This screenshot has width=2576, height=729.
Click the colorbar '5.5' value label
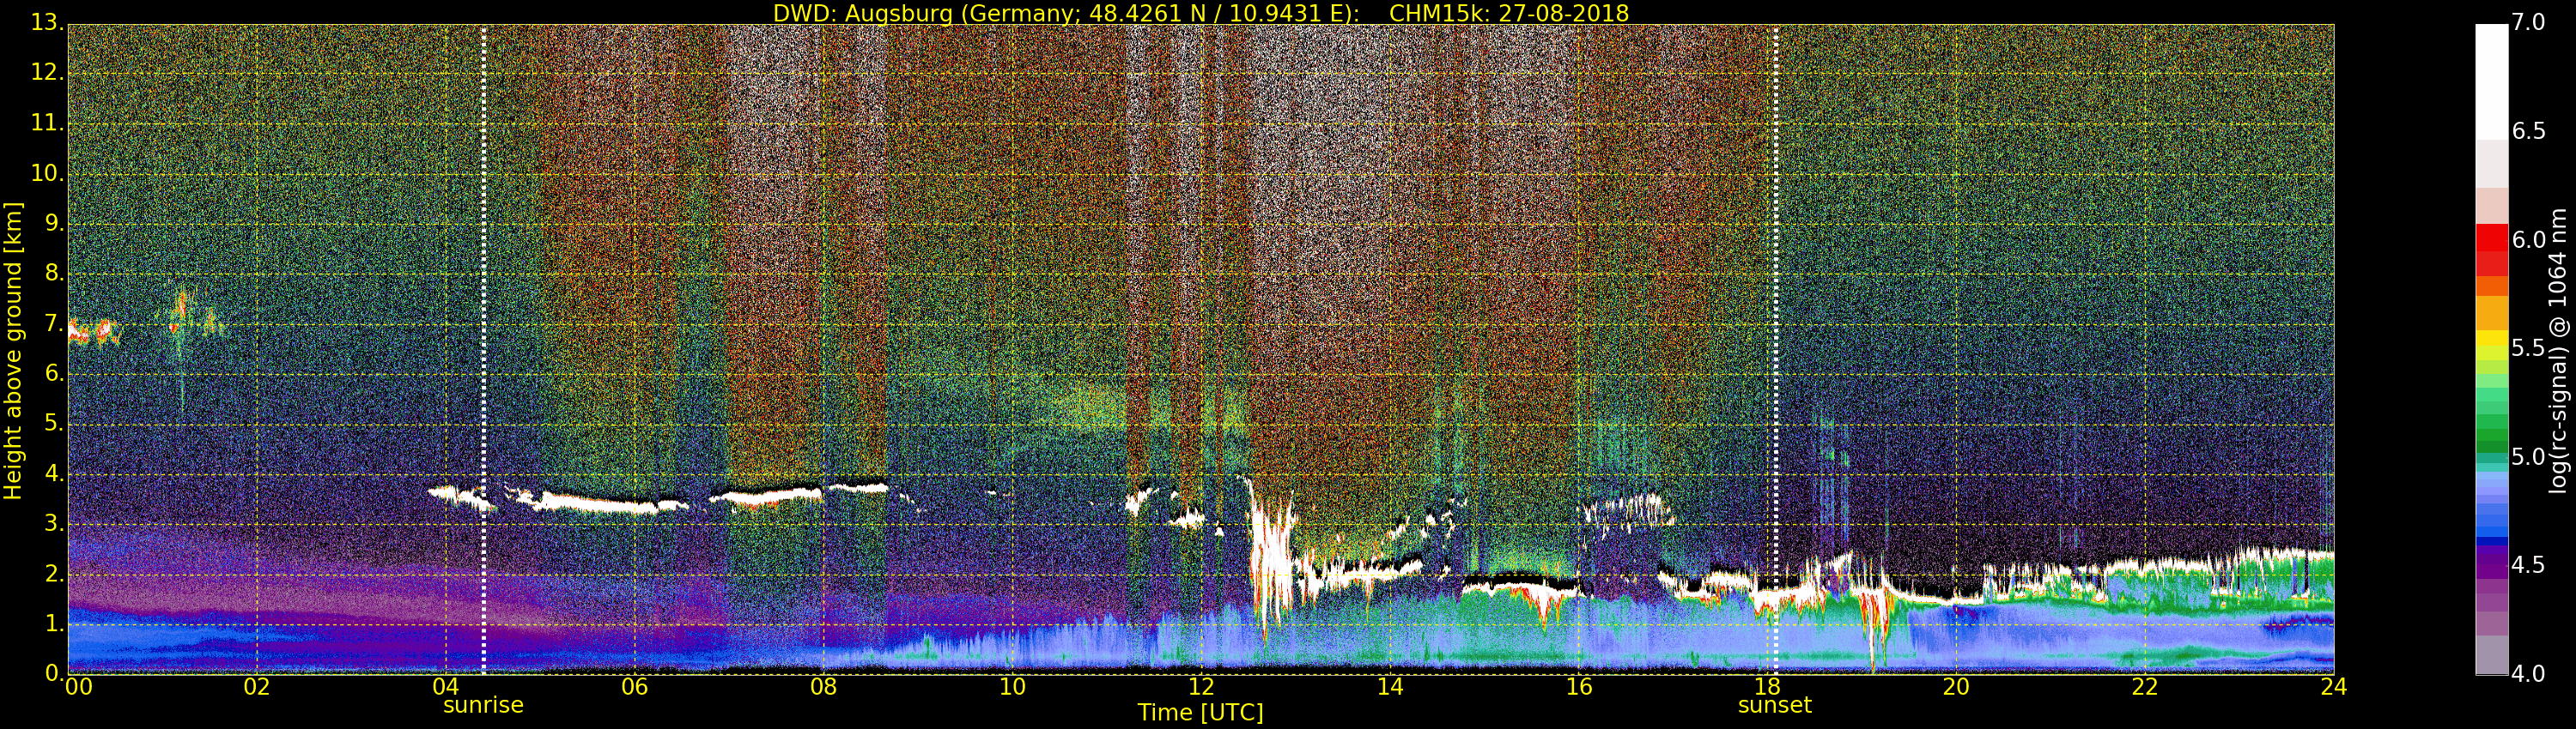tap(2529, 347)
